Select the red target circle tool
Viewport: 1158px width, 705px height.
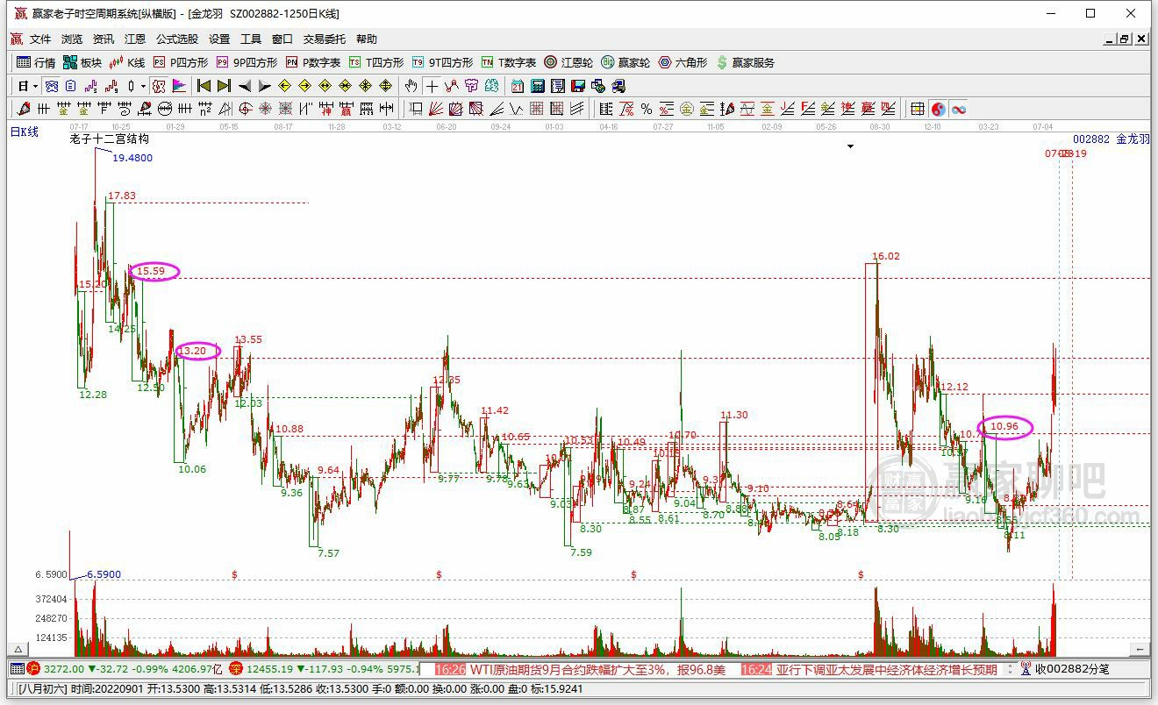pos(246,109)
